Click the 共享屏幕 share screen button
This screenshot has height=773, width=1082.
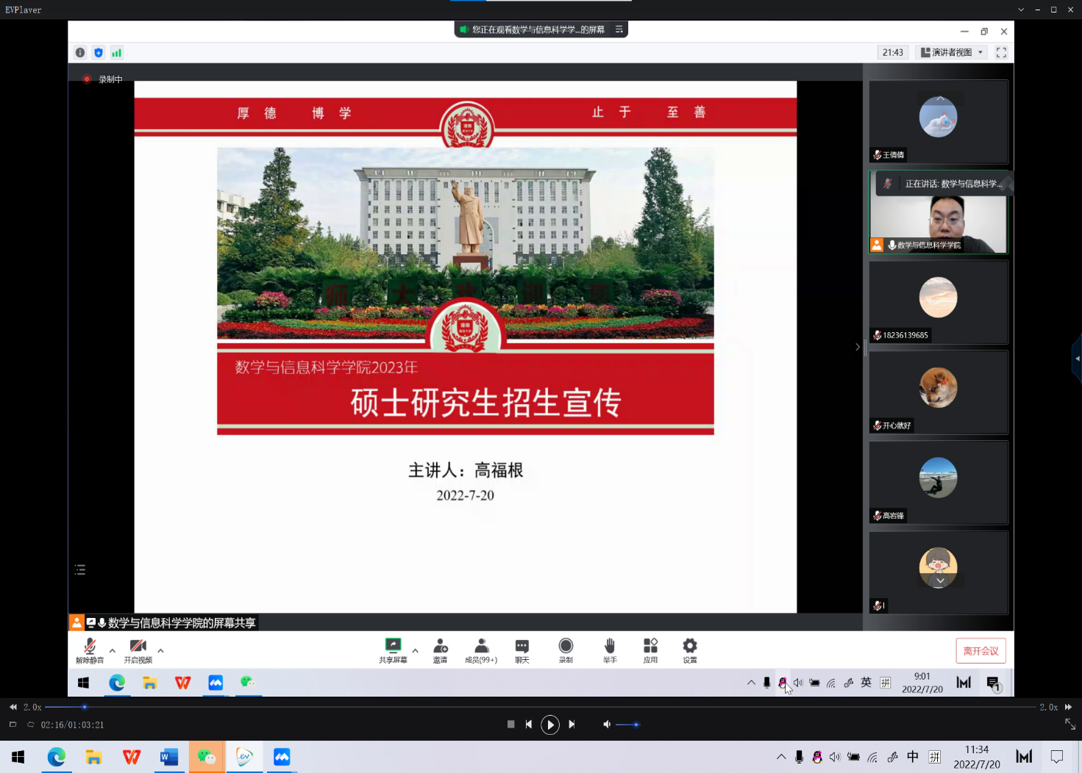[393, 650]
